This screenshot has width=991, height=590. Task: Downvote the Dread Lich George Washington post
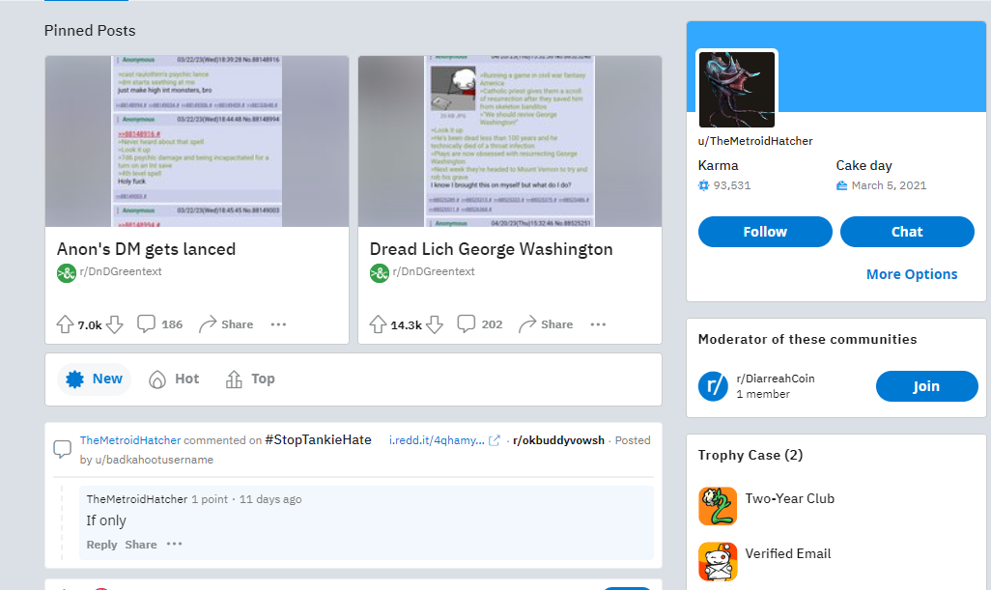pos(435,324)
